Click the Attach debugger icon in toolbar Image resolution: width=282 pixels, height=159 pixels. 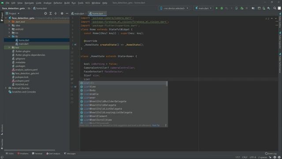click(242, 8)
